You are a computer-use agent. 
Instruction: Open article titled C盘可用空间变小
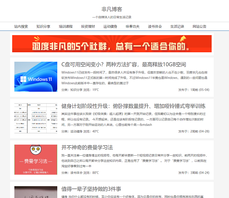124,64
